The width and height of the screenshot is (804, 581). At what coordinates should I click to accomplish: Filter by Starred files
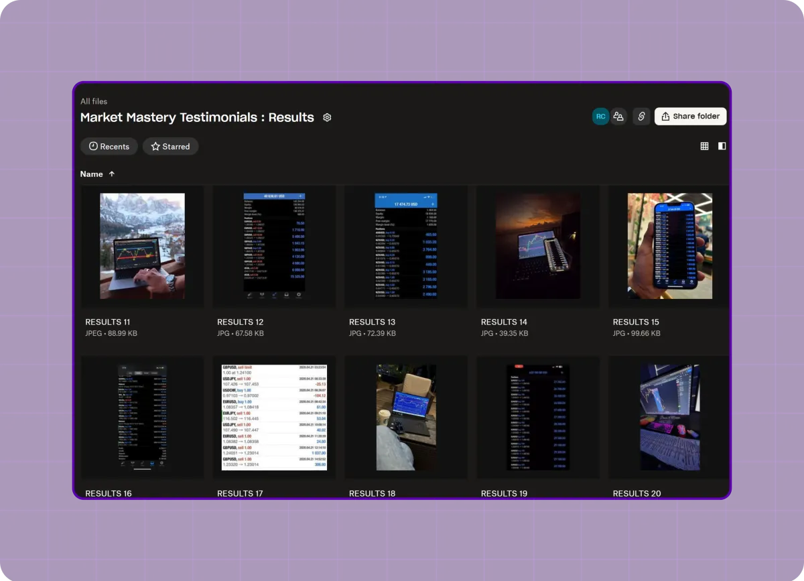coord(170,146)
